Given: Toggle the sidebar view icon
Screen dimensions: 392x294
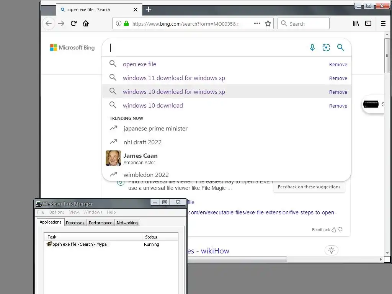Looking at the screenshot, I should (x=368, y=23).
